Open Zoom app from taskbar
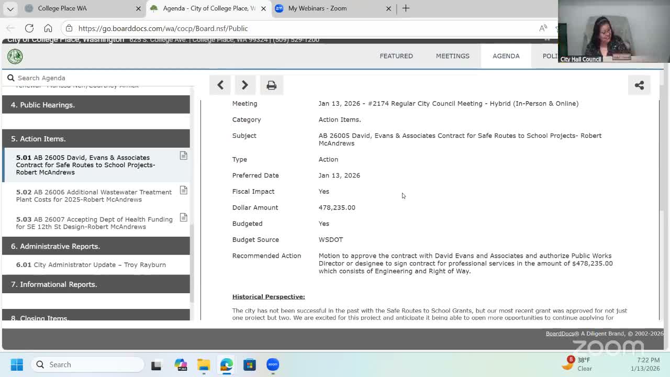 tap(273, 364)
